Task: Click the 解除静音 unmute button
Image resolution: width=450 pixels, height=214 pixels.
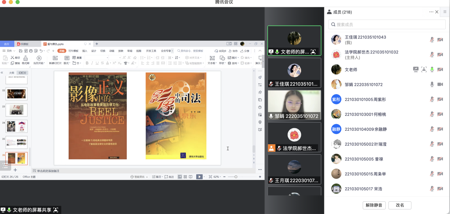Action: 374,205
